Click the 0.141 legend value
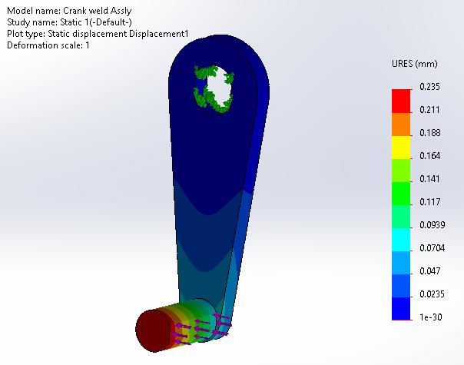This screenshot has height=365, width=464. pyautogui.click(x=429, y=179)
